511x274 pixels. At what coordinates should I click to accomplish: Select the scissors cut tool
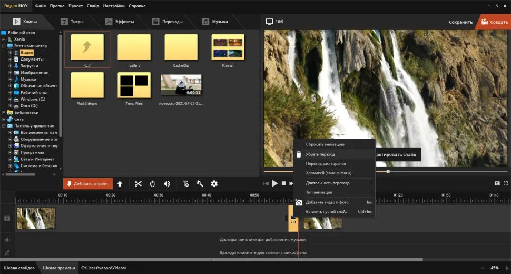click(138, 184)
